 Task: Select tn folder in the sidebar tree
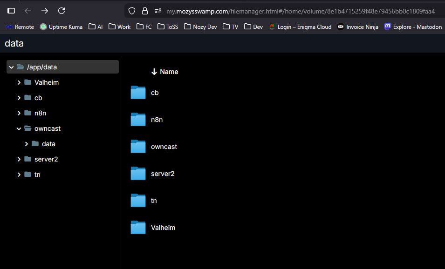(x=37, y=175)
